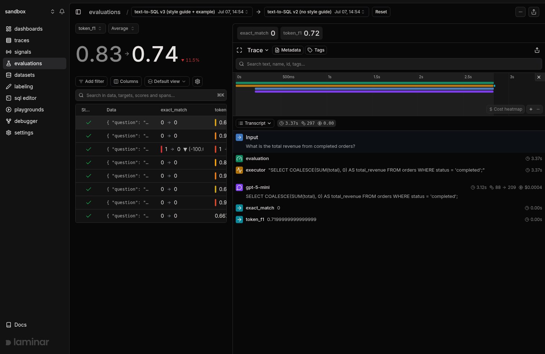The width and height of the screenshot is (545, 354).
Task: Select row with exact_match 1 → 0
Action: tap(151, 149)
